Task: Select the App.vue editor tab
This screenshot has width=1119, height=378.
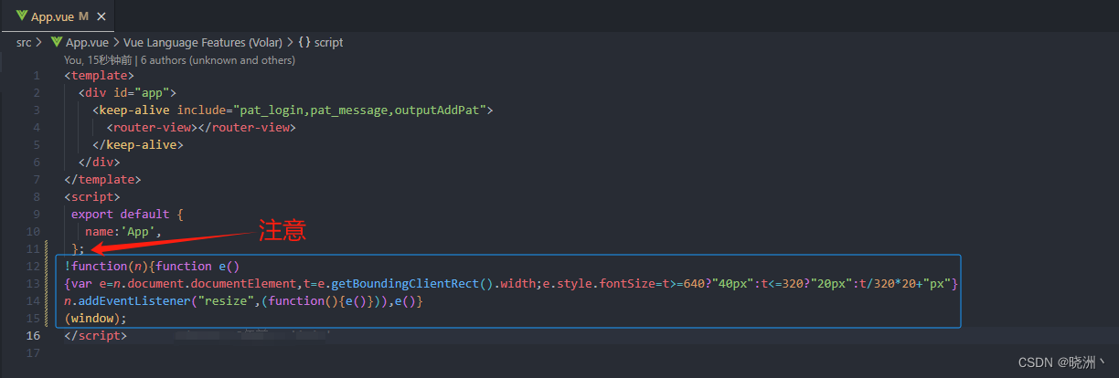Action: click(59, 16)
